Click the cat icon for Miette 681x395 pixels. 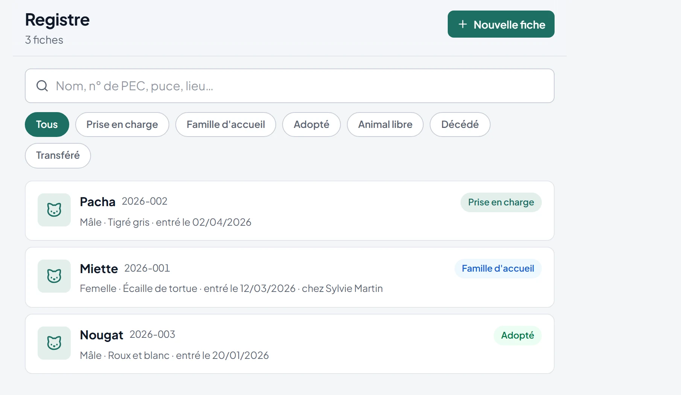coord(54,276)
